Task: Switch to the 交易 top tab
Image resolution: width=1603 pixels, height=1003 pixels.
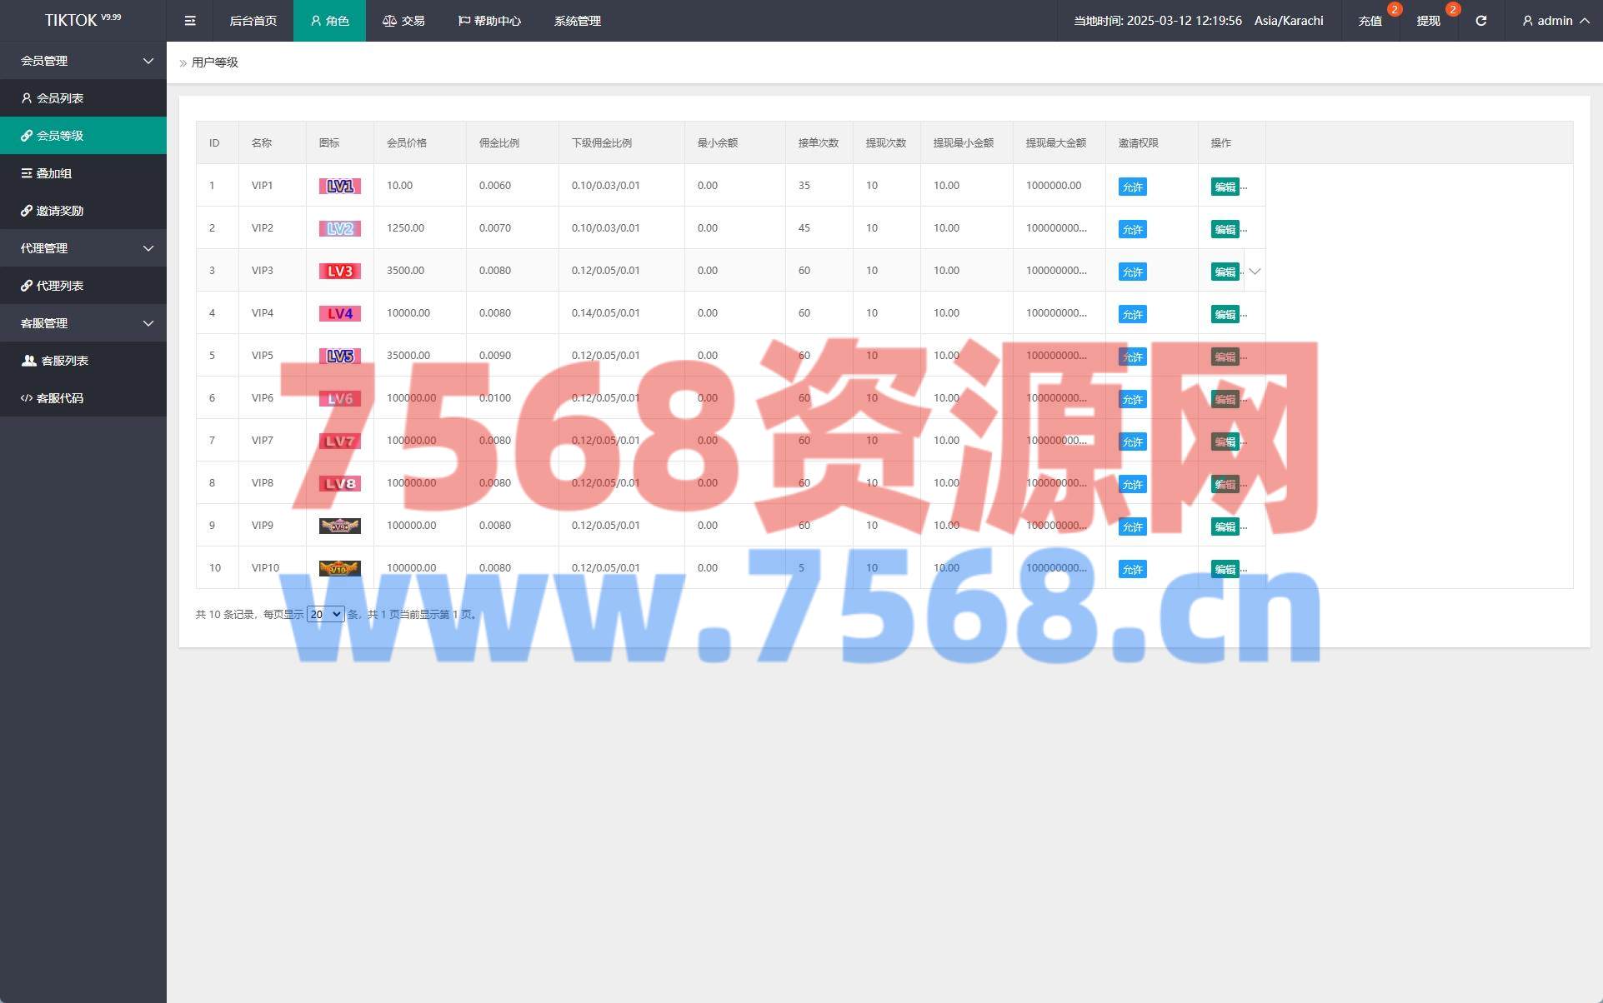Action: pos(403,21)
